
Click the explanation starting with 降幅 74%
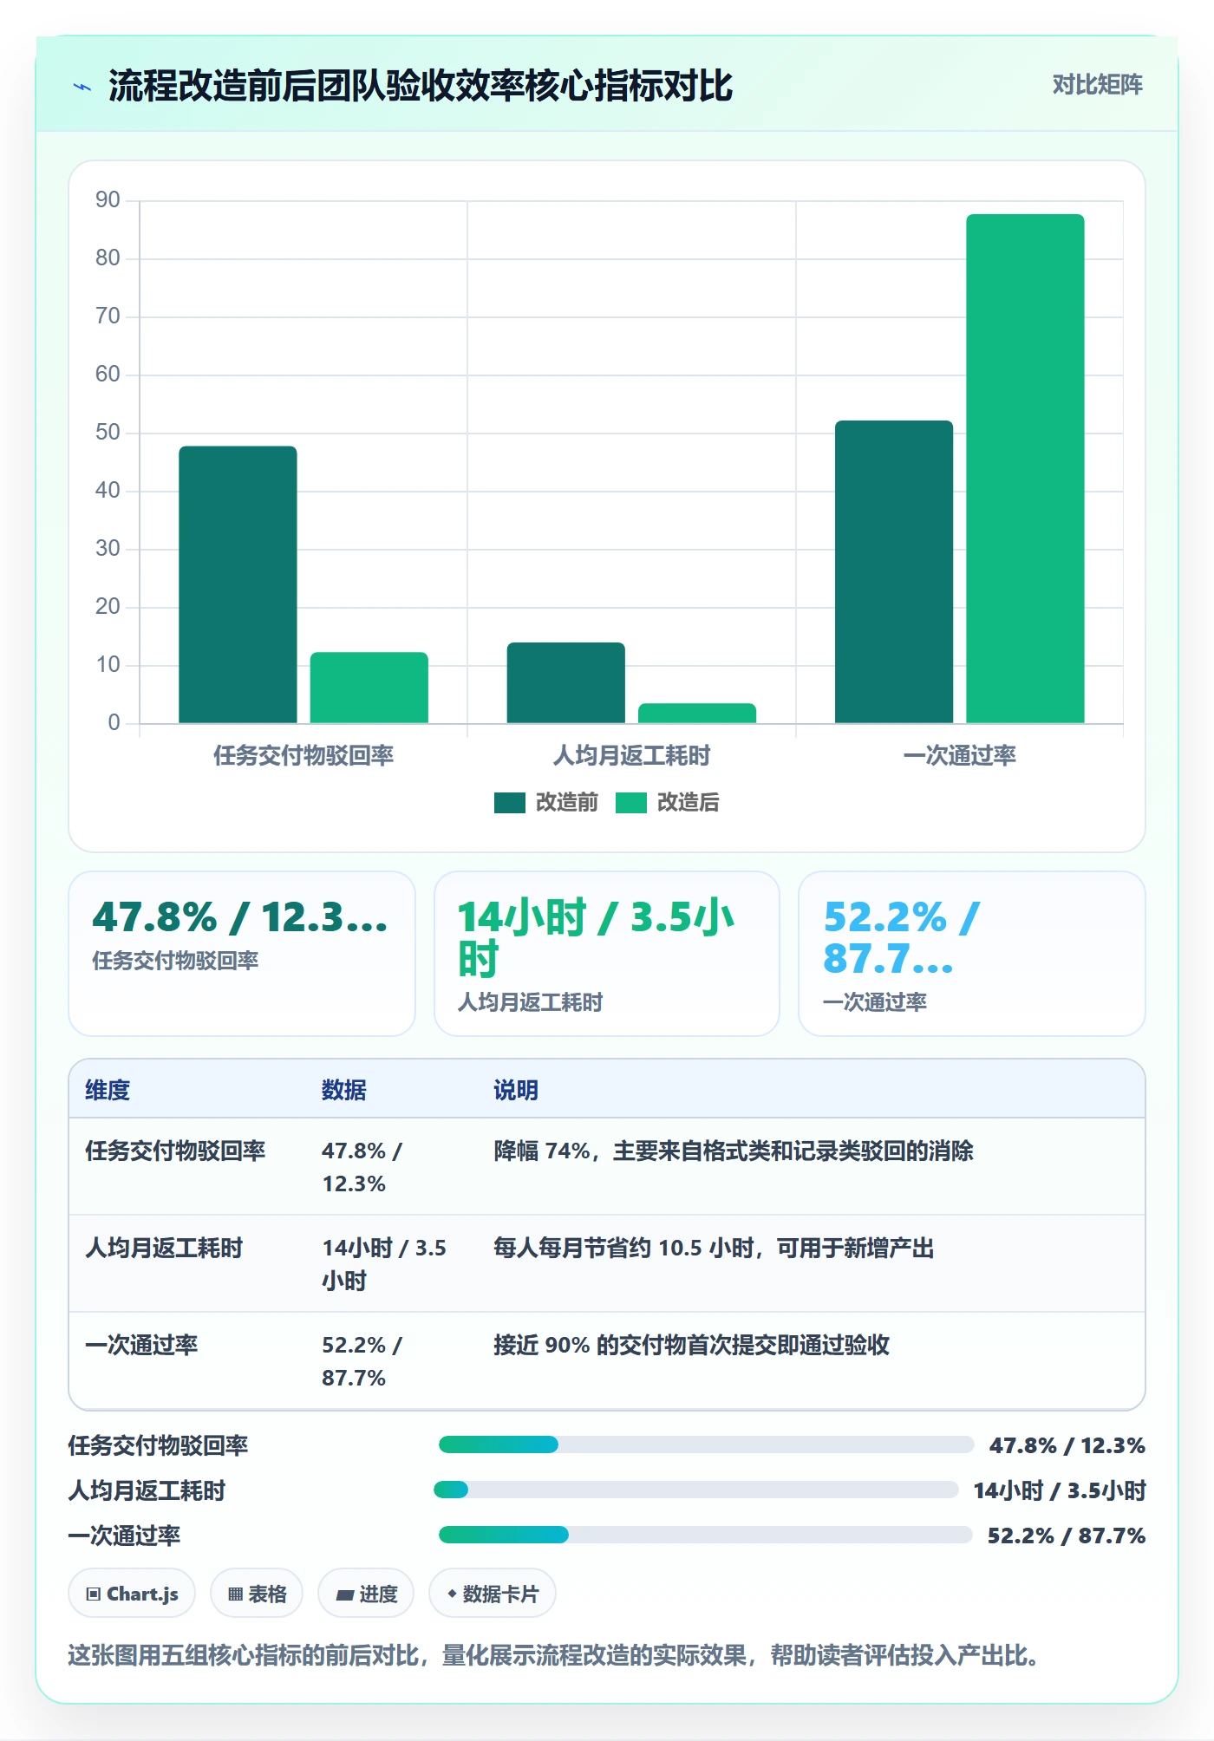734,1151
